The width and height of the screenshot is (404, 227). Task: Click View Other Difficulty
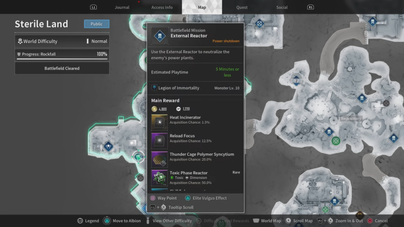[172, 221]
